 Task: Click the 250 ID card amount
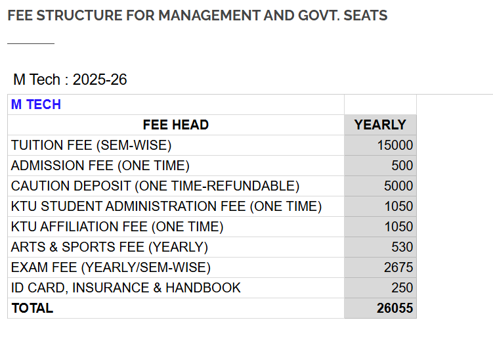coord(402,288)
